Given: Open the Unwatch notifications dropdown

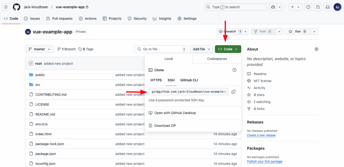Looking at the screenshot, I should [233, 32].
